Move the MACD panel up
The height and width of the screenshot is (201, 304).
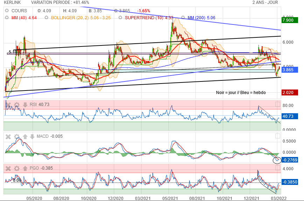[x=25, y=137]
